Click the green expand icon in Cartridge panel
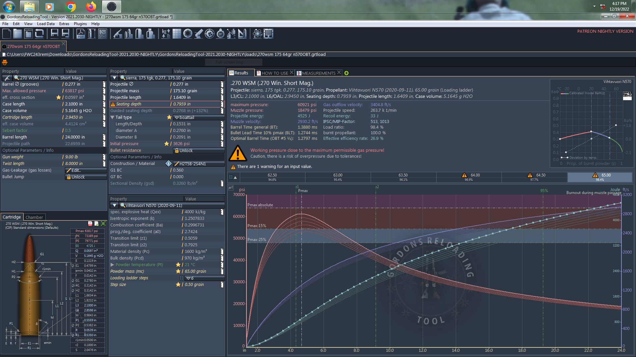 [103, 224]
